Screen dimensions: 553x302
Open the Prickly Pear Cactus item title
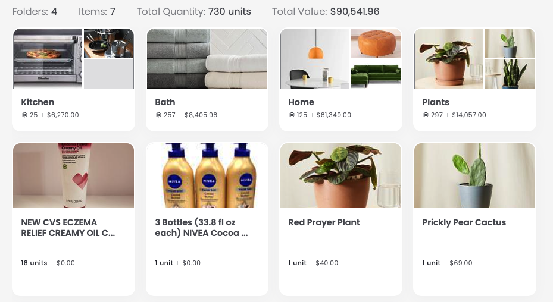464,222
